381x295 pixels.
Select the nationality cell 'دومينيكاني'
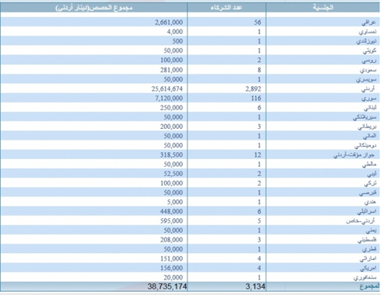coord(365,146)
